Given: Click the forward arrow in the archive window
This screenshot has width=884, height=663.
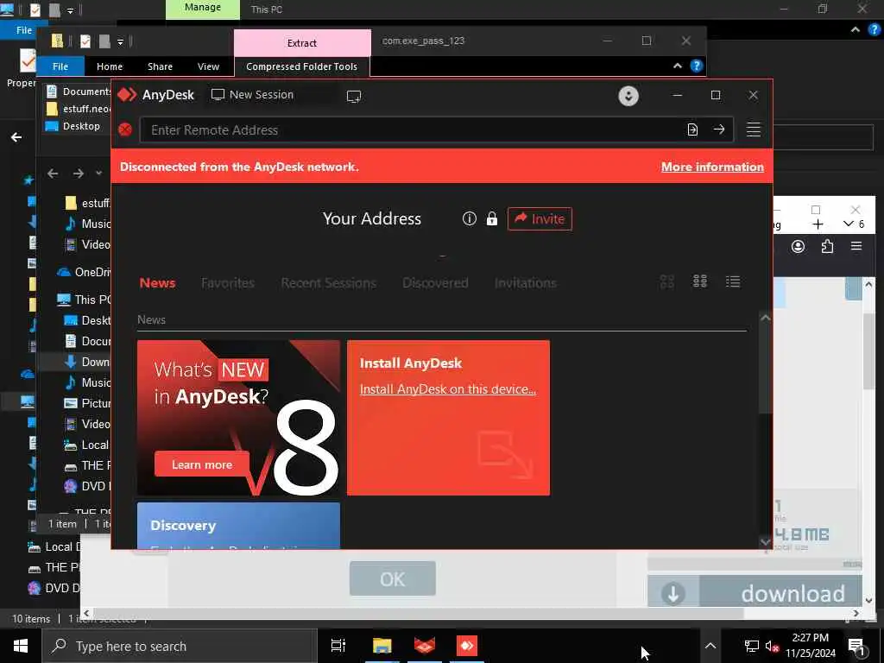Looking at the screenshot, I should point(79,174).
